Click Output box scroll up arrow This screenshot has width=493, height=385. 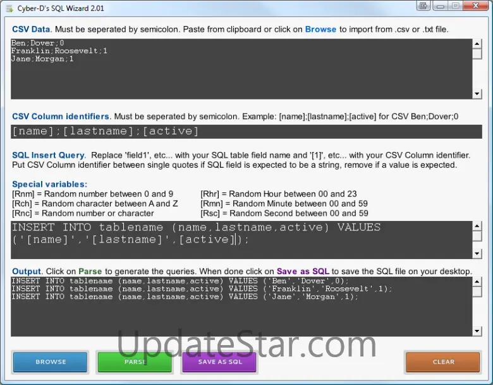tap(477, 282)
